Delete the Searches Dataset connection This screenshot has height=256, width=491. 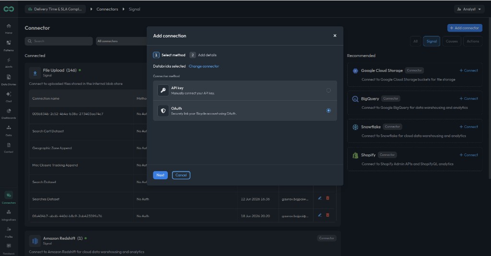tap(327, 198)
